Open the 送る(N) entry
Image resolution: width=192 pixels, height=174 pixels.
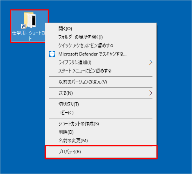coord(101,93)
